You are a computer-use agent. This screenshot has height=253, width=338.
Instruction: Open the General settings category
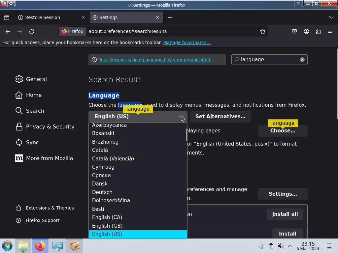click(x=31, y=79)
